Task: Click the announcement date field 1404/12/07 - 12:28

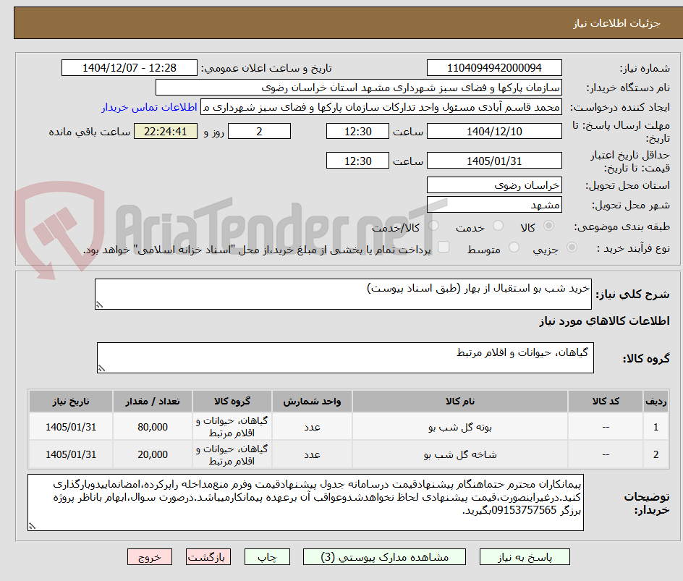Action: tap(130, 68)
